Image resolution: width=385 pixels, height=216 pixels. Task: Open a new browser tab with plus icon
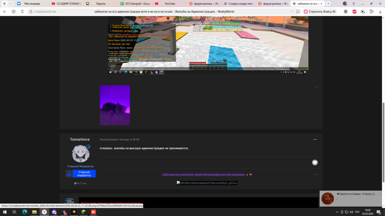click(328, 4)
